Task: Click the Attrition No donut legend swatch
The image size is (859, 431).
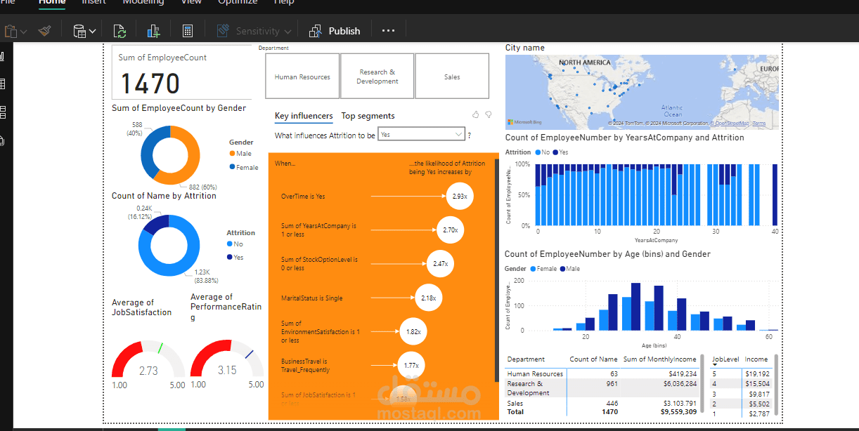Action: tap(230, 244)
